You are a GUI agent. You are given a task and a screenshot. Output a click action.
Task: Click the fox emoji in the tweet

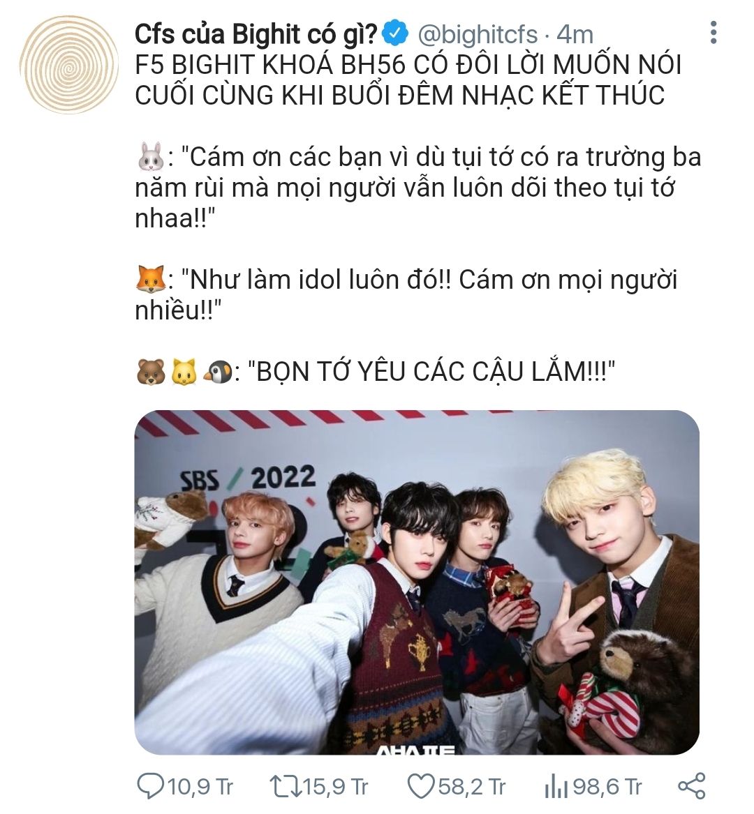click(151, 279)
